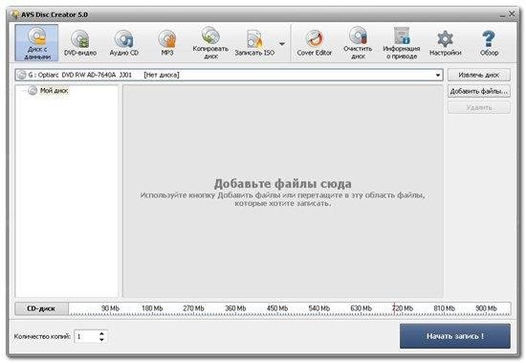Click the AVS Disc Creator title icon

[x=14, y=14]
